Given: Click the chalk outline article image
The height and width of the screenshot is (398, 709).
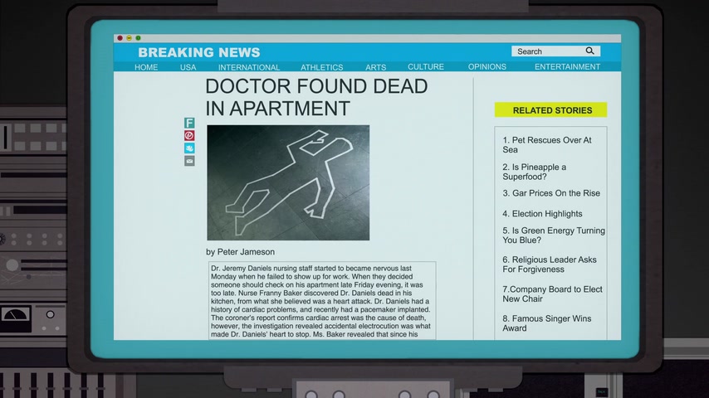Looking at the screenshot, I should point(288,182).
